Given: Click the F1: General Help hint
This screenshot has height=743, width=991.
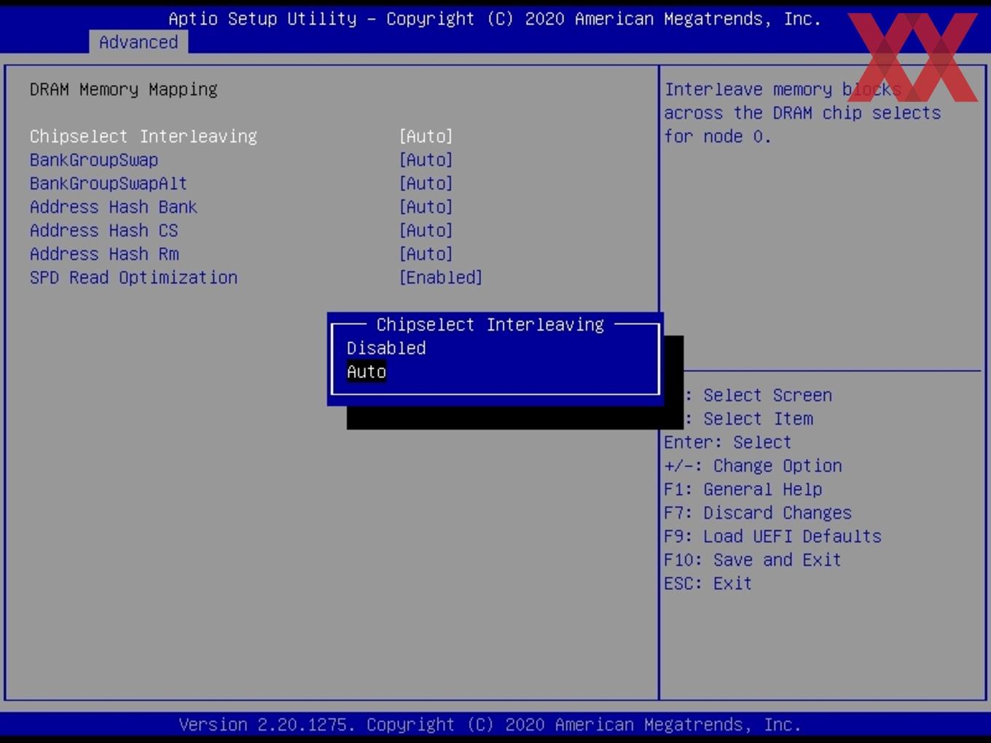Looking at the screenshot, I should tap(743, 490).
